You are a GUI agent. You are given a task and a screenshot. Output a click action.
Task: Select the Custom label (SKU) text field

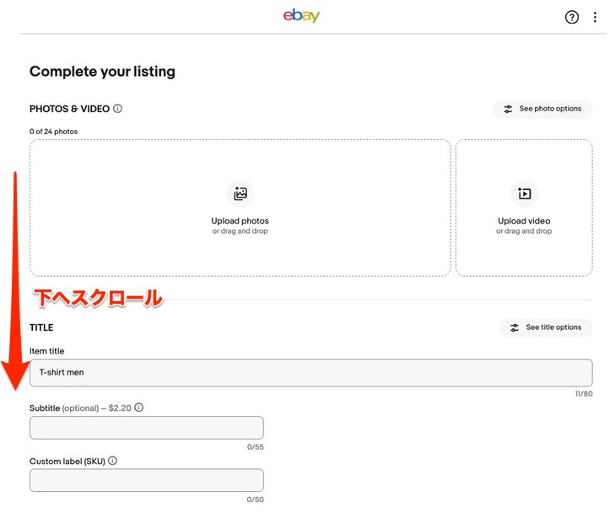tap(147, 481)
